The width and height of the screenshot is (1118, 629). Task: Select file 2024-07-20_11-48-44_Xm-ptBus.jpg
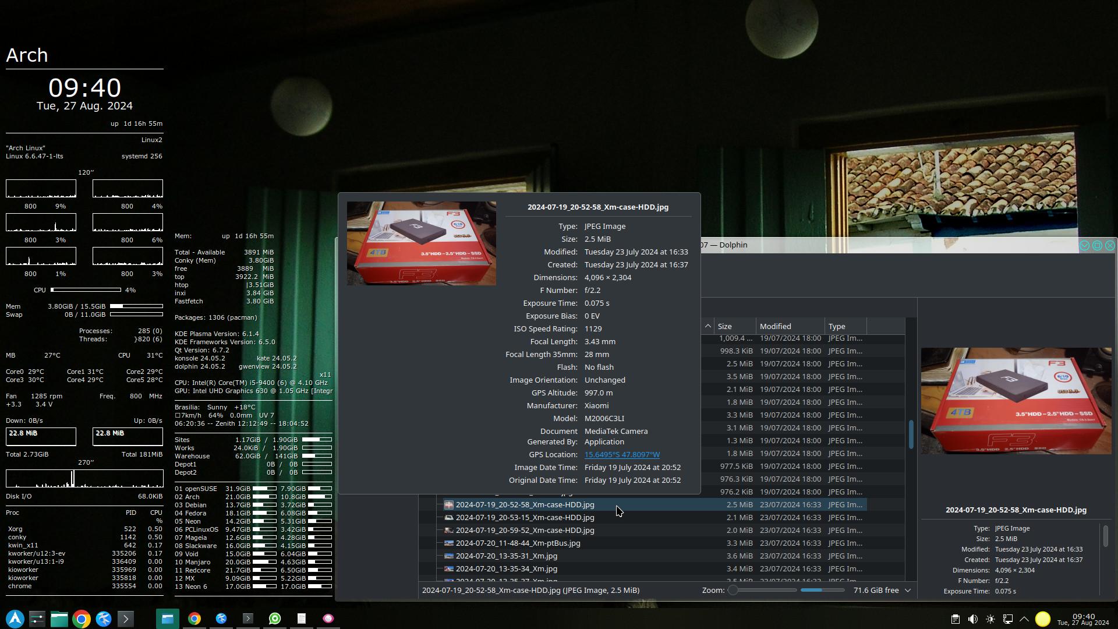(x=518, y=543)
